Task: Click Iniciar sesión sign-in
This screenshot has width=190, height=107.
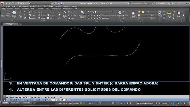Action: tap(160, 3)
